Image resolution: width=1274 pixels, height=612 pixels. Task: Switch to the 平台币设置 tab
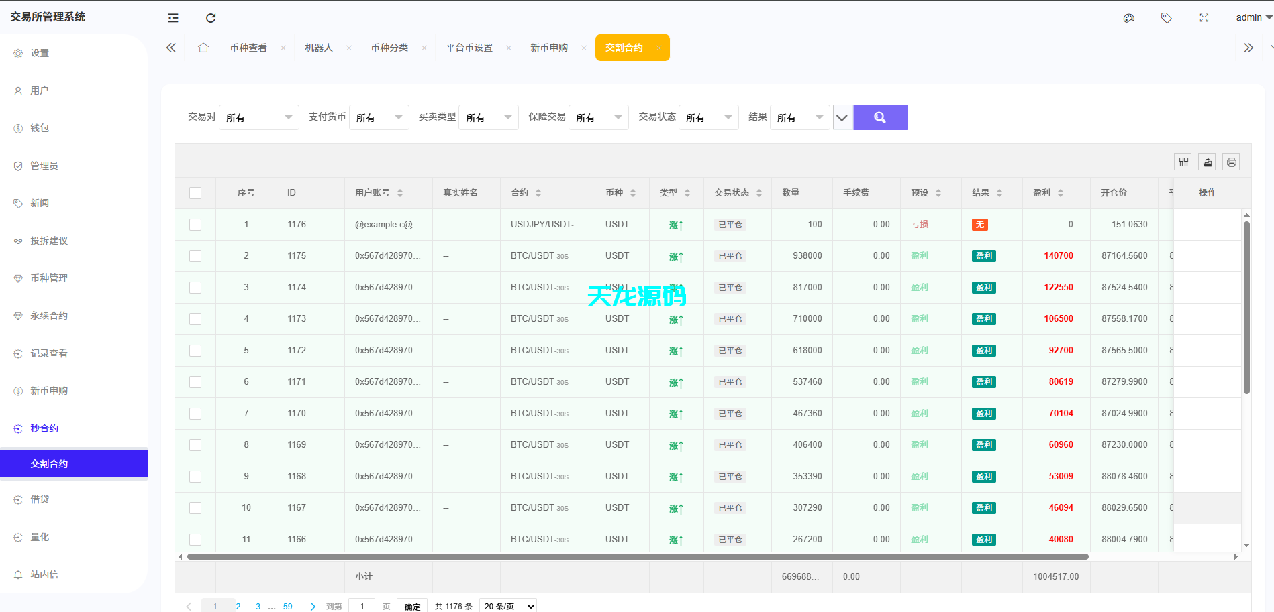point(469,47)
